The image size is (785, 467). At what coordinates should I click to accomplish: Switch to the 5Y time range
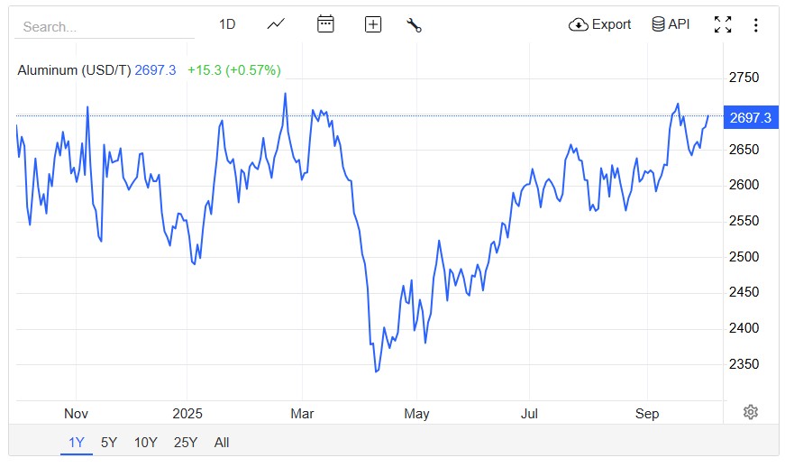109,442
